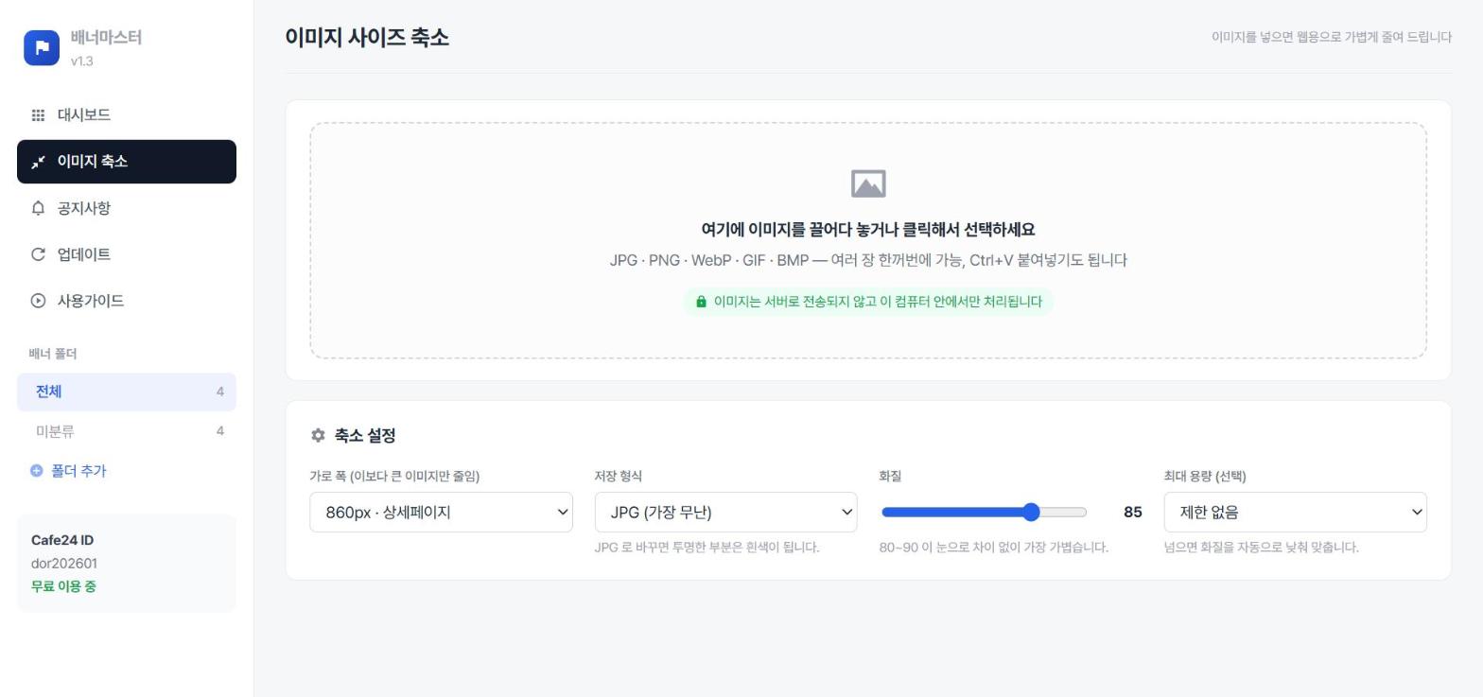Click the 이미지는 서버로 전송되지 않고 privacy notice

pyautogui.click(x=868, y=302)
